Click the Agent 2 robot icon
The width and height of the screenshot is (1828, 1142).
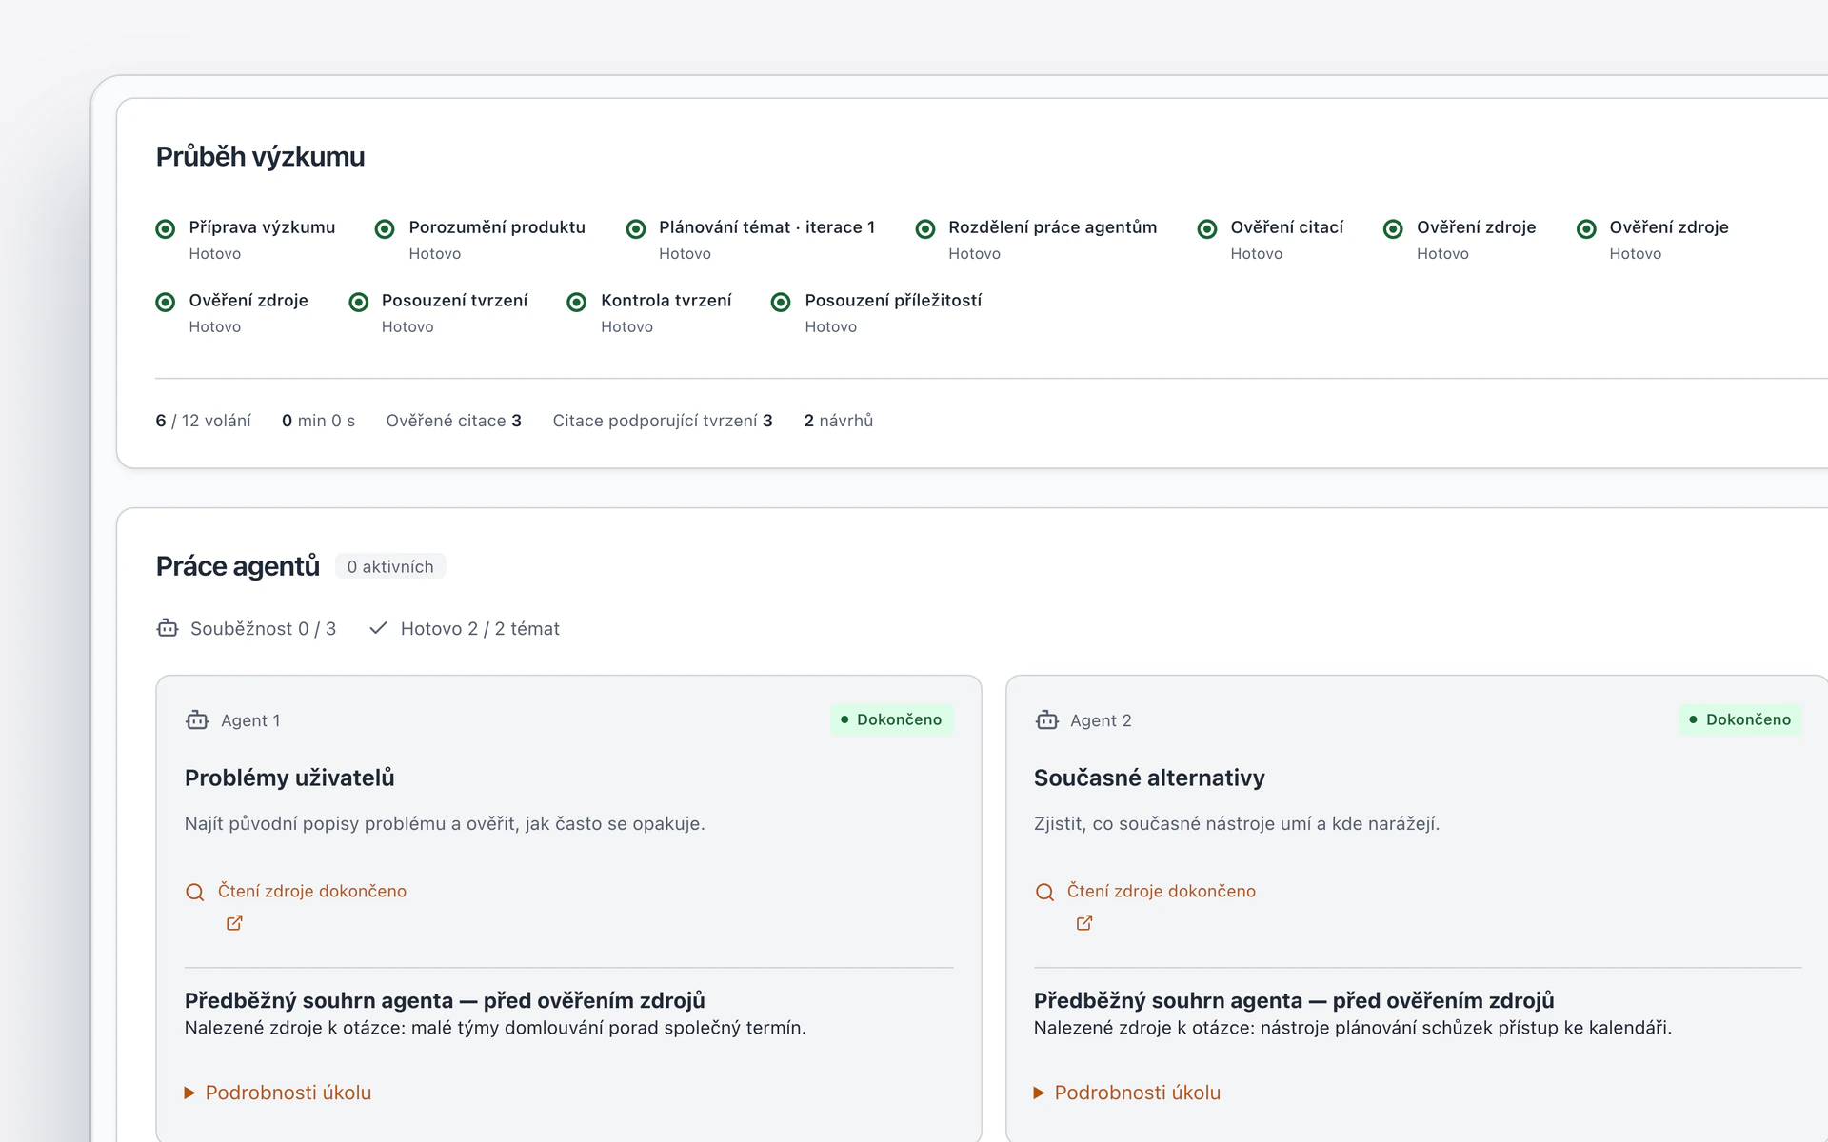tap(1046, 720)
